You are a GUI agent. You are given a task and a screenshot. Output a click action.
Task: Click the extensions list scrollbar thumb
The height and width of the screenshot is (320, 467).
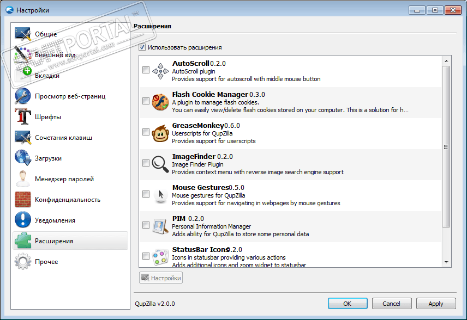pyautogui.click(x=446, y=147)
